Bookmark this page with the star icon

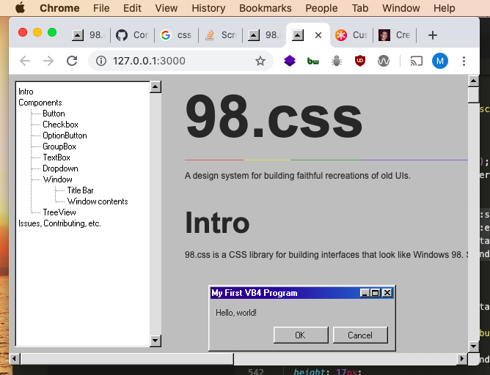click(260, 61)
